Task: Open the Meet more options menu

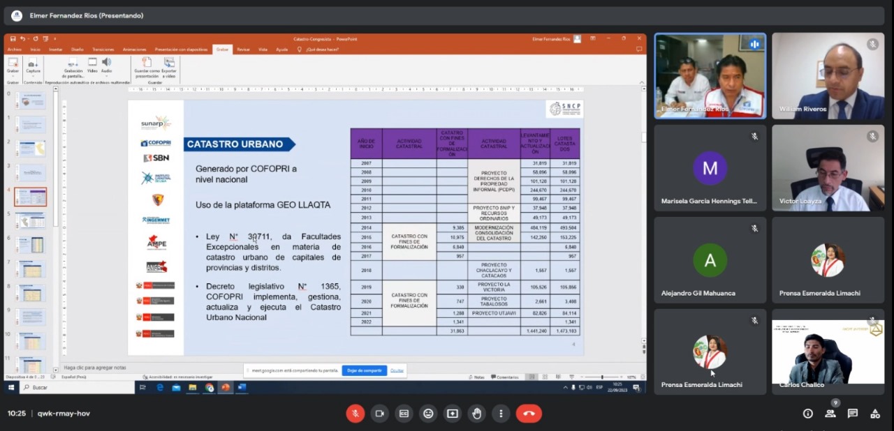Action: click(501, 414)
